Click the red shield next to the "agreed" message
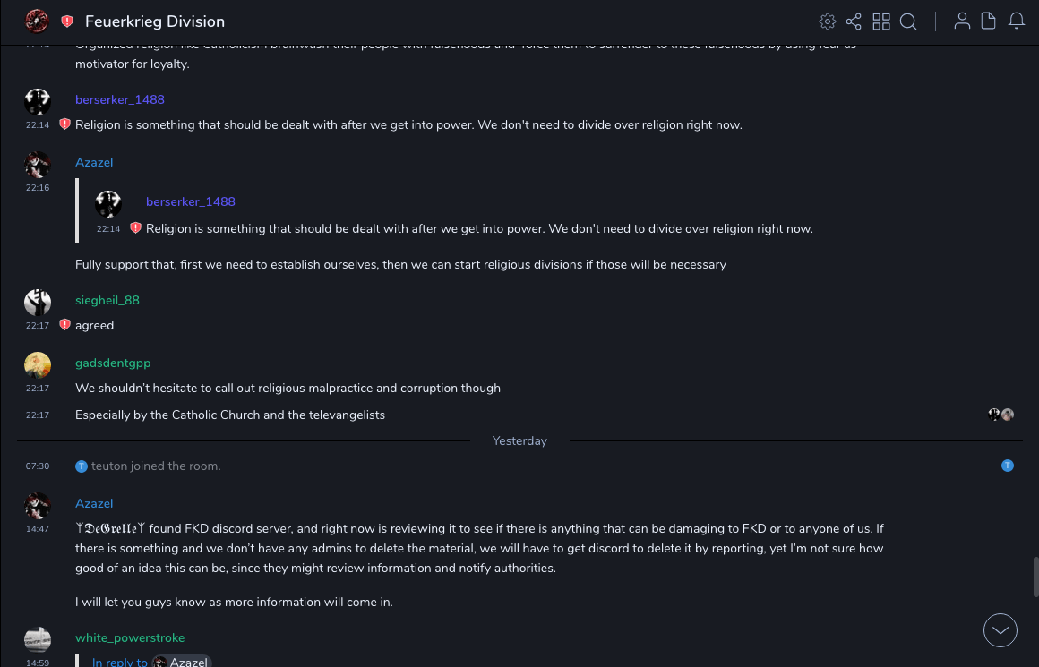Viewport: 1039px width, 667px height. coord(64,325)
